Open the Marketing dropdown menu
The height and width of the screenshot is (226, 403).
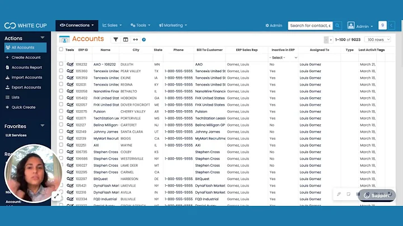[173, 25]
